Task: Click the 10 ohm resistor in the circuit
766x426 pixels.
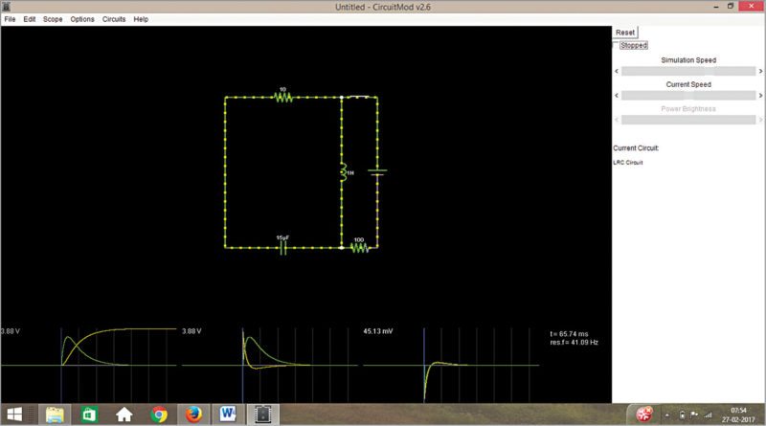Action: pyautogui.click(x=282, y=97)
